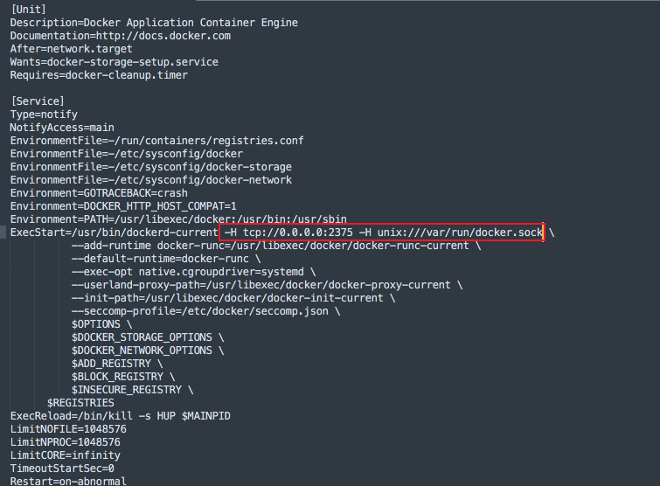Click EnvironmentFile line for registries.conf
Viewport: 660px width, 486px height.
[x=157, y=141]
